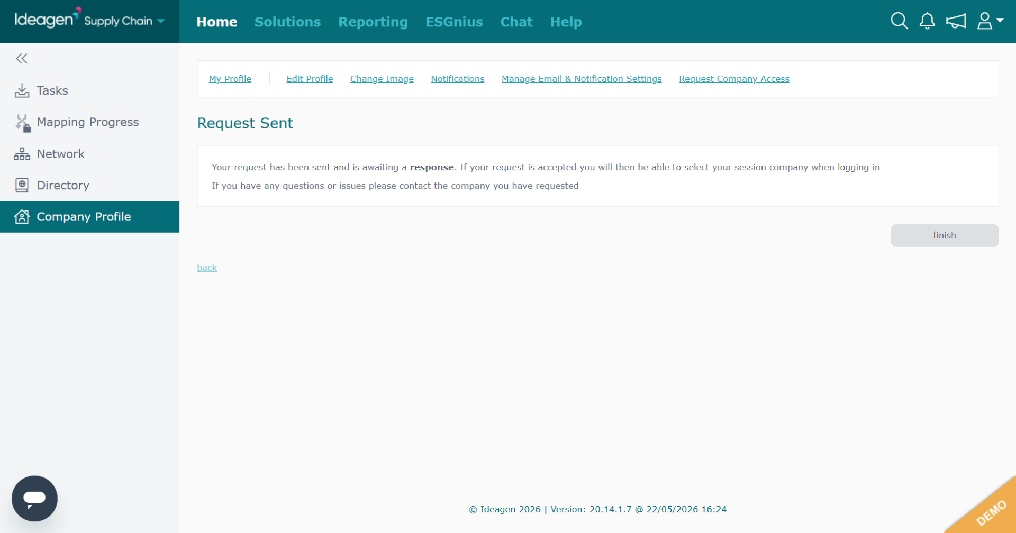Viewport: 1016px width, 533px height.
Task: Open the ESGnius menu item
Action: (454, 22)
